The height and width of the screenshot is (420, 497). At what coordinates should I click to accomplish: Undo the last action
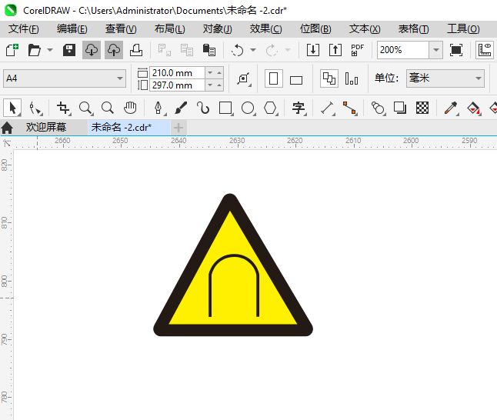238,50
